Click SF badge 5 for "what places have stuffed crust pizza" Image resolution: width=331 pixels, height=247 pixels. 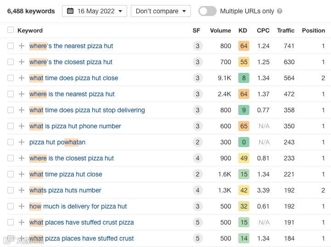pyautogui.click(x=197, y=222)
